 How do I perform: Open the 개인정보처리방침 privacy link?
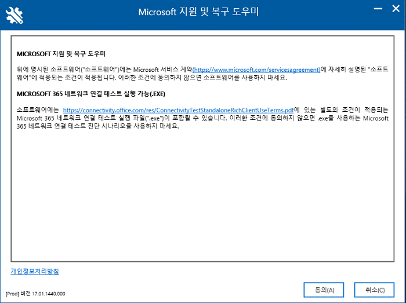point(35,271)
